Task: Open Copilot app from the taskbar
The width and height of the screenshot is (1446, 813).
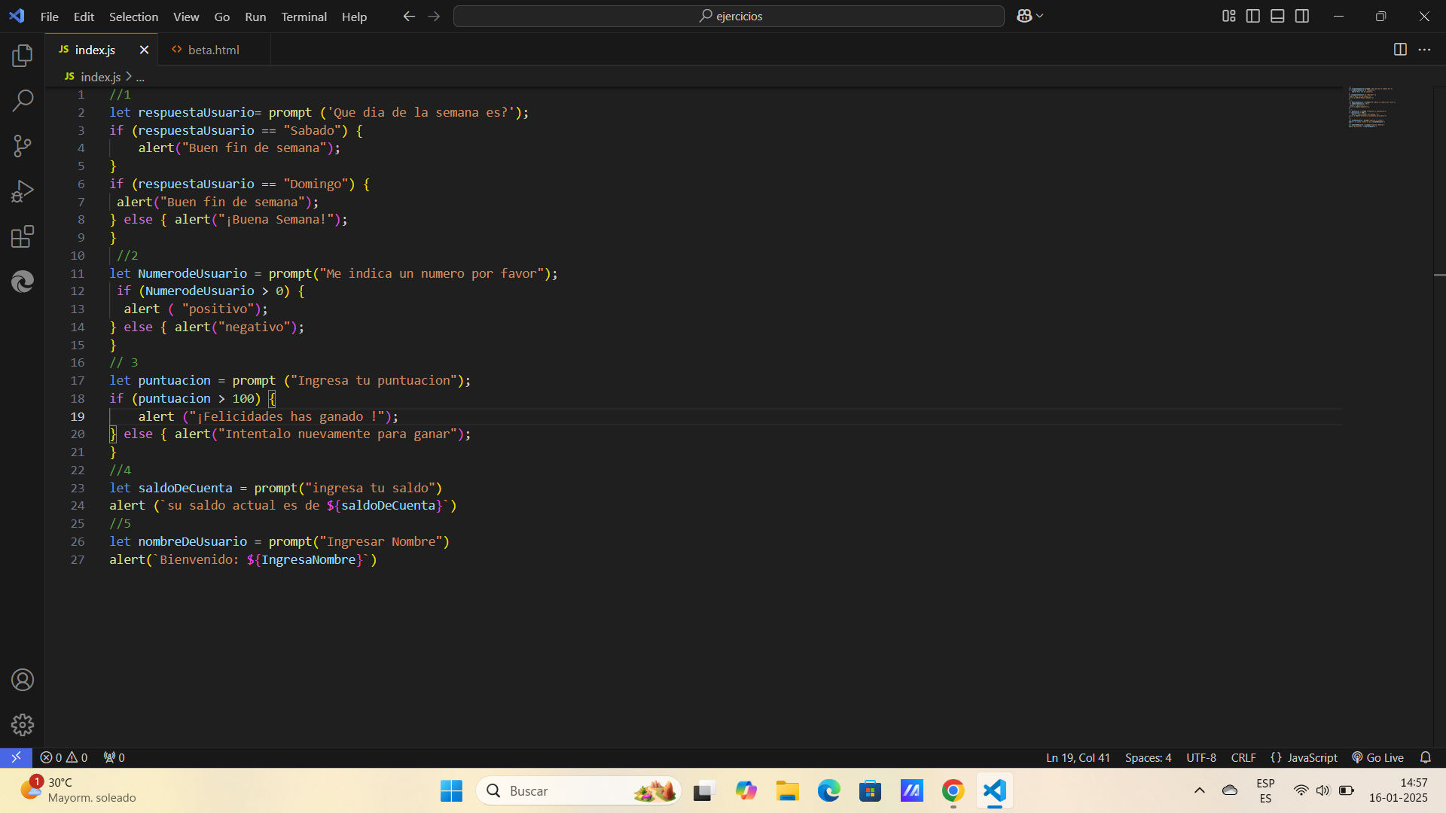Action: (x=746, y=790)
